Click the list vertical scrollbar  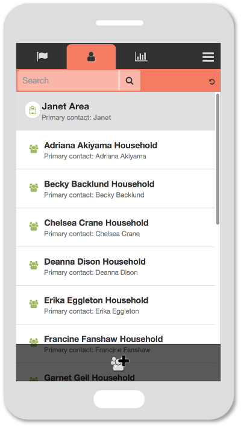pos(218,160)
